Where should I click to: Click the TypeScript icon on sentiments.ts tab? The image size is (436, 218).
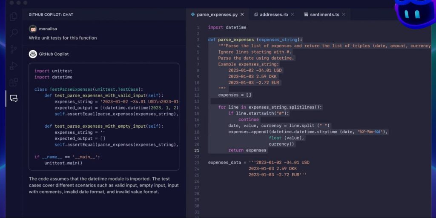(x=306, y=14)
